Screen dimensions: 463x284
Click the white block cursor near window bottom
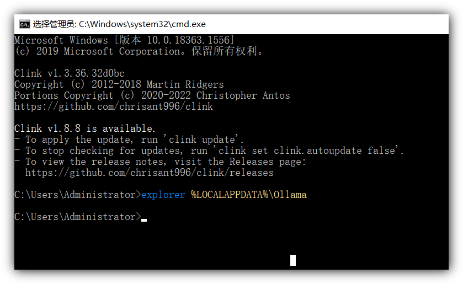point(293,260)
